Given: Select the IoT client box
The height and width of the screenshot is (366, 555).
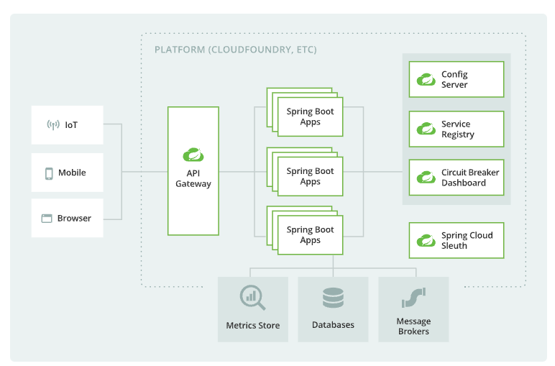Looking at the screenshot, I should tap(68, 125).
